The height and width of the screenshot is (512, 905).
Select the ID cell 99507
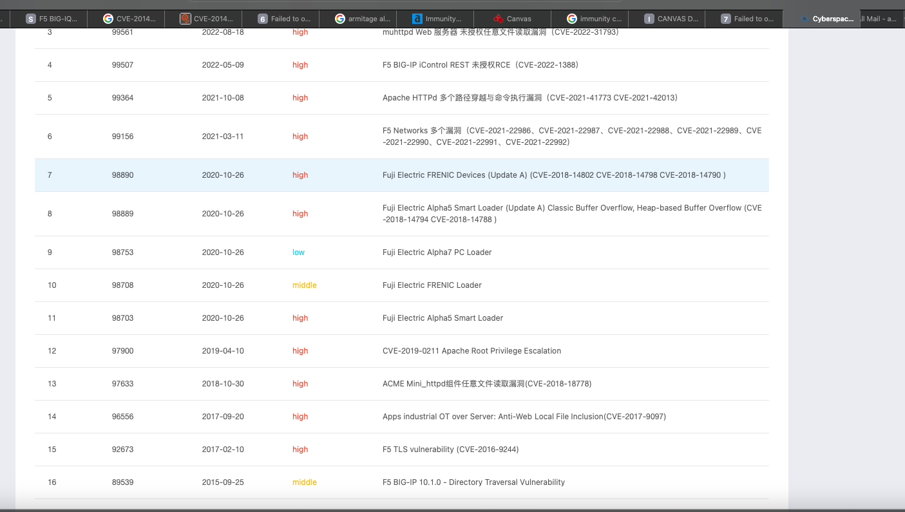[122, 65]
